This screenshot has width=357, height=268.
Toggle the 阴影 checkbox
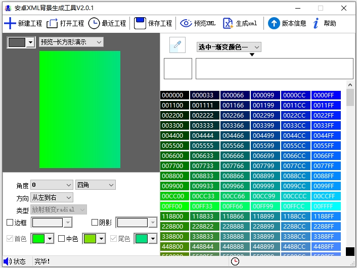click(95, 223)
